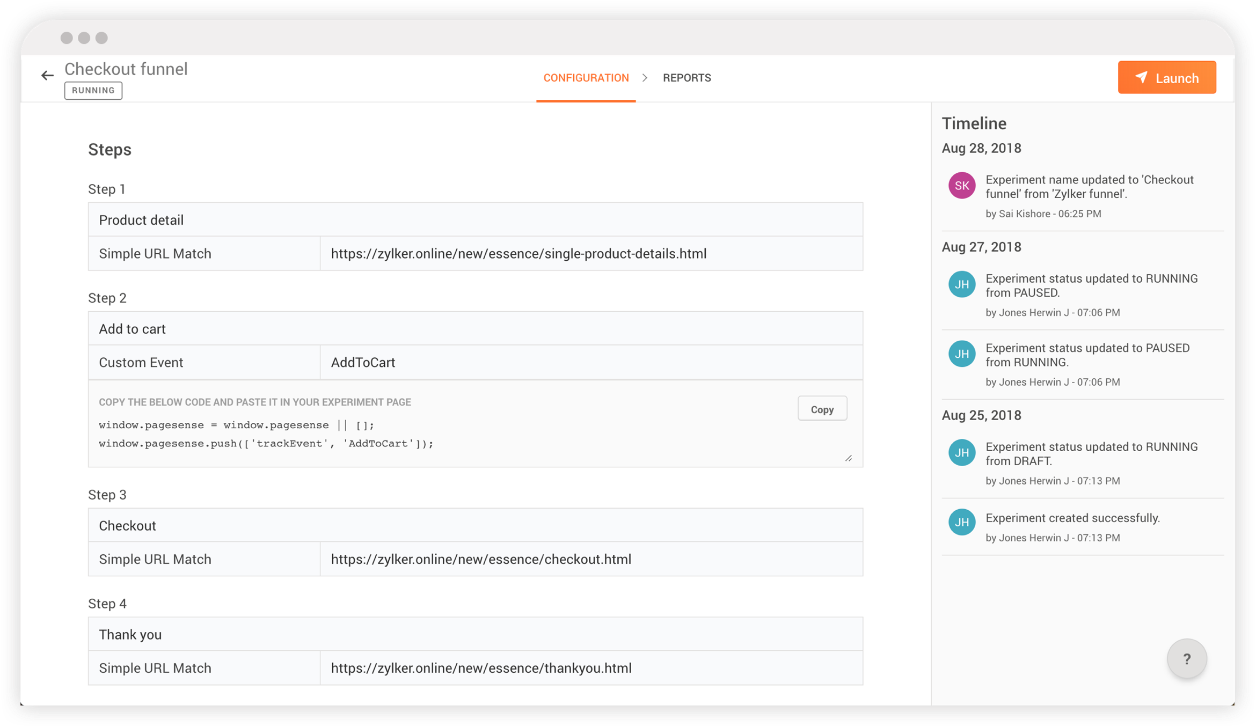Click the RUNNING status badge
This screenshot has height=727, width=1256.
[x=93, y=90]
